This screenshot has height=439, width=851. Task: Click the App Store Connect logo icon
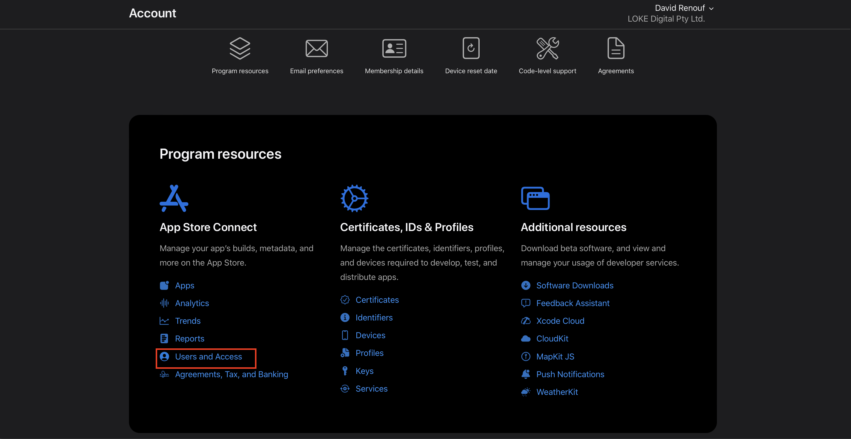tap(174, 198)
